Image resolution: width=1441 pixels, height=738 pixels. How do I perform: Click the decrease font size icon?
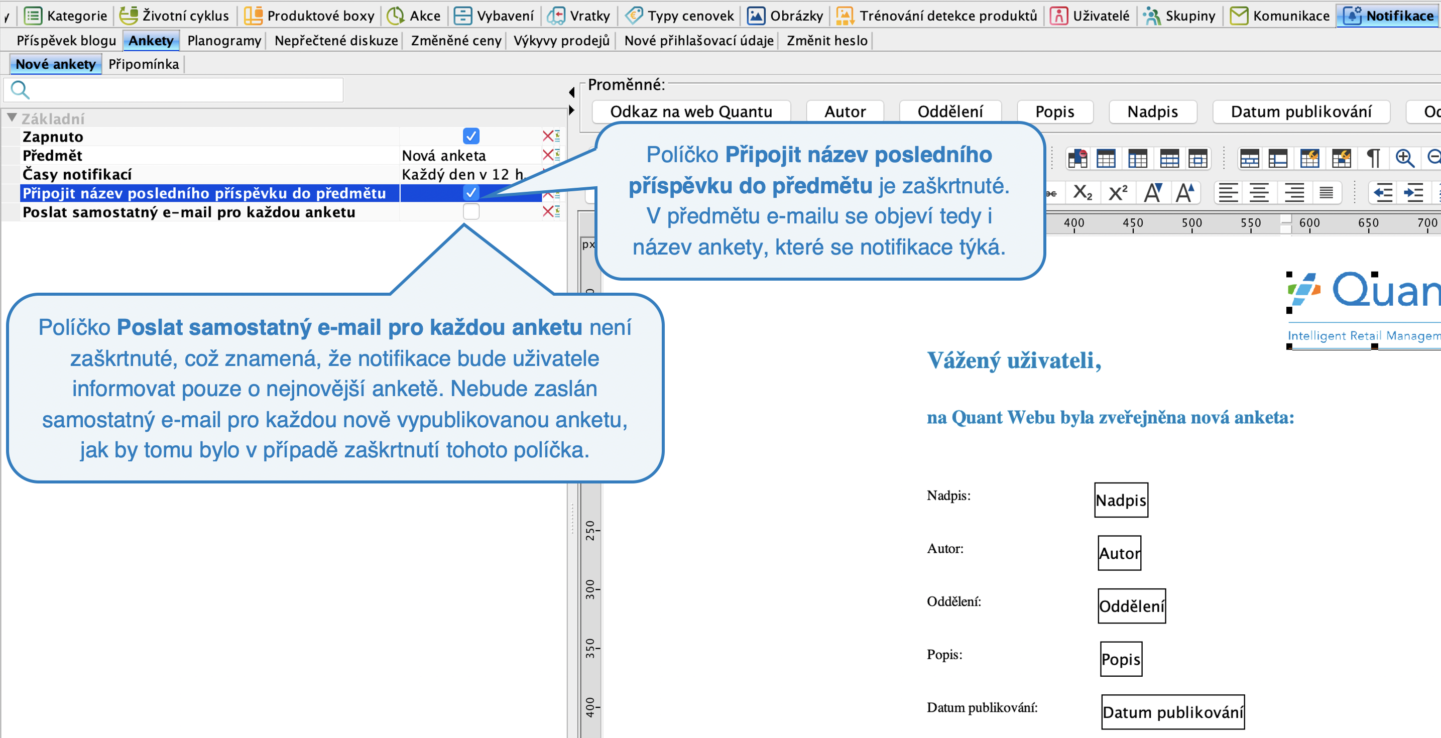coord(1152,193)
